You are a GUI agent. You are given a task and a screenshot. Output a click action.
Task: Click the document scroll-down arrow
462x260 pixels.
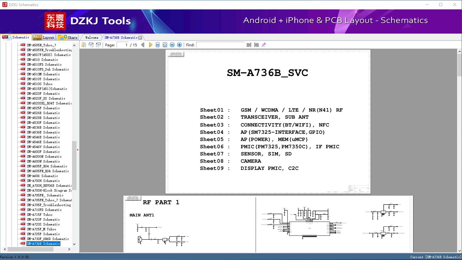(460, 250)
